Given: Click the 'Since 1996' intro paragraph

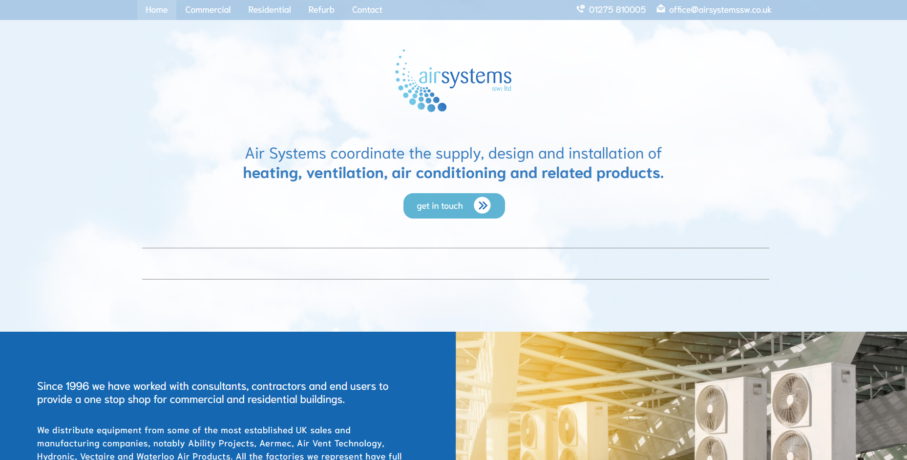Looking at the screenshot, I should (212, 393).
